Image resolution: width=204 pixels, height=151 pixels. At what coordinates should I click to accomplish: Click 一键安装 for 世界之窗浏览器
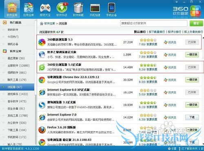click(192, 55)
